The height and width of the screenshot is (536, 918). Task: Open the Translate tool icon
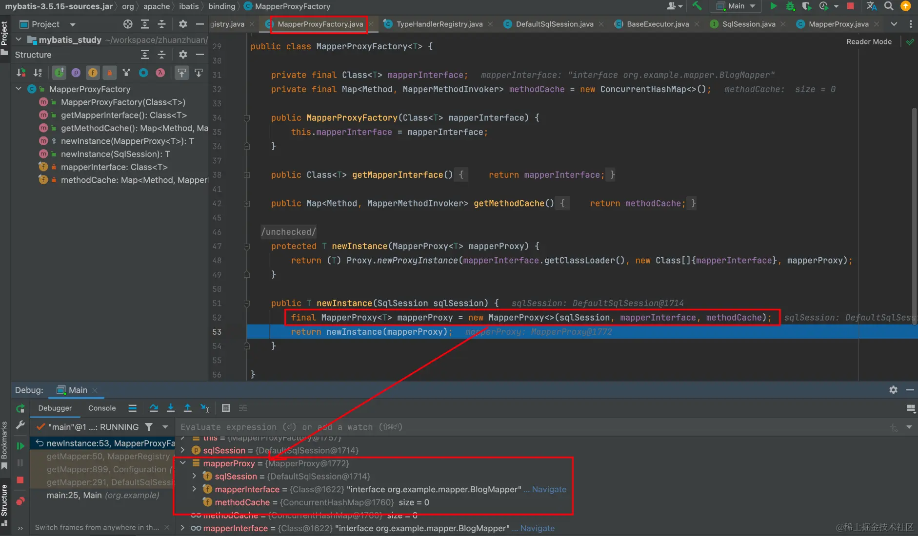(872, 6)
